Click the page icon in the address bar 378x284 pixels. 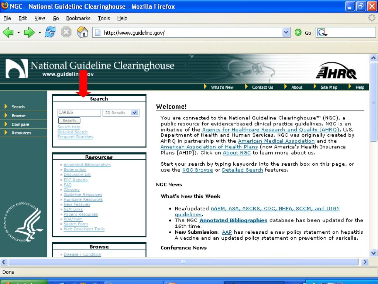click(97, 33)
